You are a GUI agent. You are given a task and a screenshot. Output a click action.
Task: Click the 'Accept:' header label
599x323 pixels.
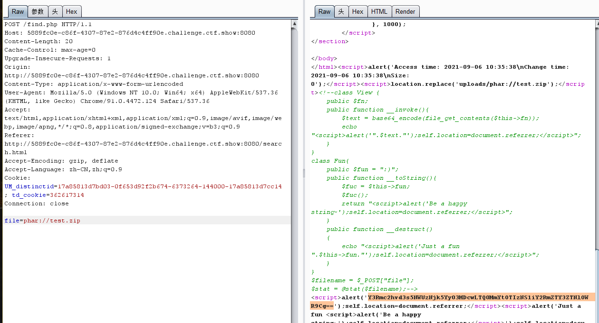click(18, 110)
